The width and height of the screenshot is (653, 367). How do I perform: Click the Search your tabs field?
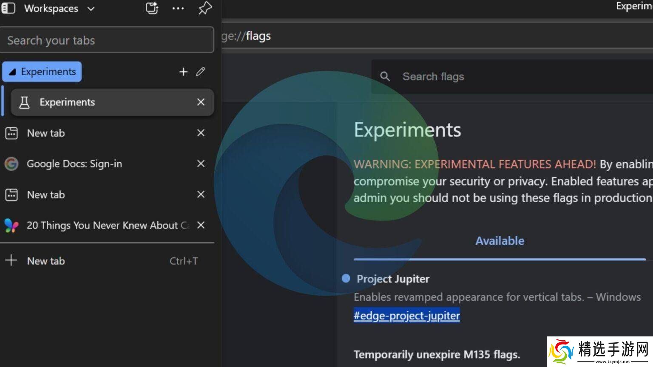107,40
